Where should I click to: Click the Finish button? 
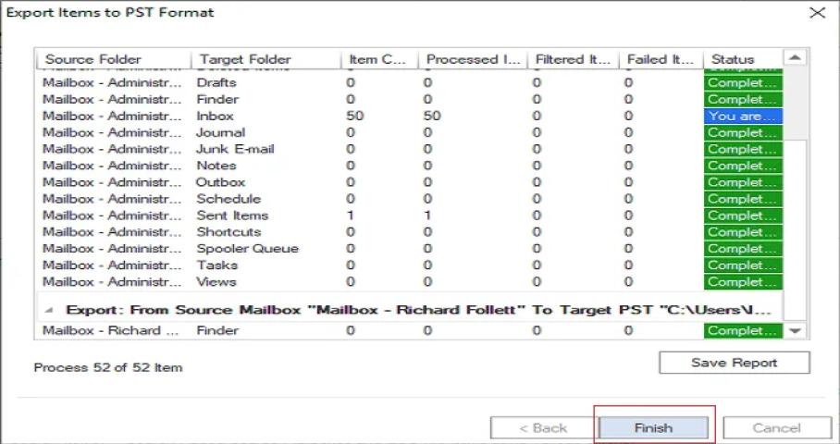pos(653,428)
